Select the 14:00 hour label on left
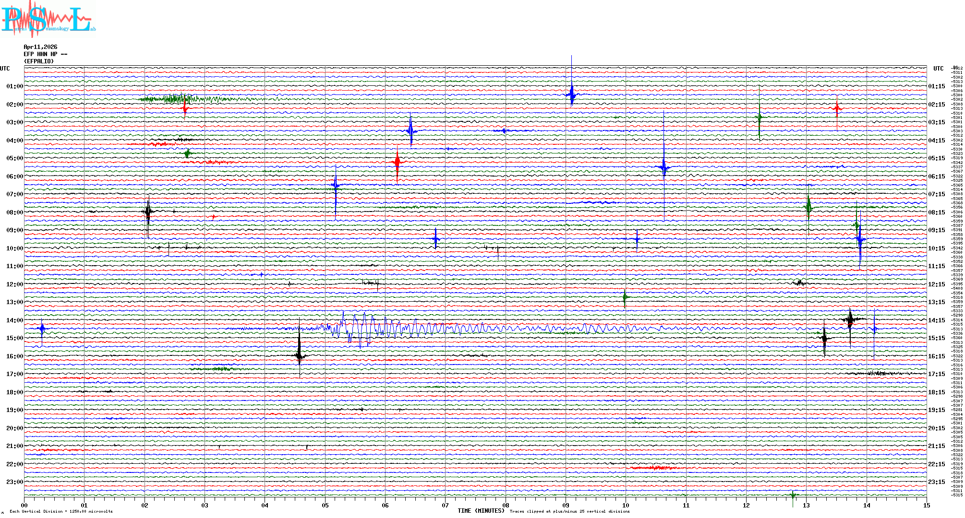This screenshot has width=965, height=518. click(x=14, y=320)
